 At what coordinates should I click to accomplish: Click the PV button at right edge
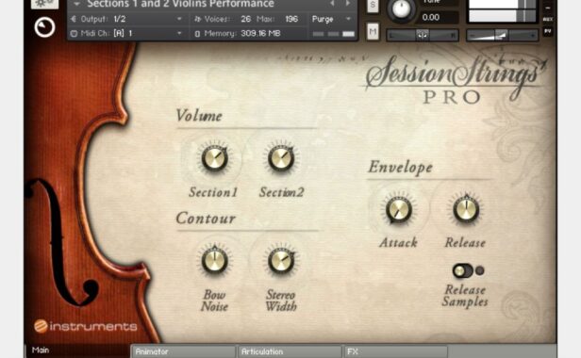(548, 31)
